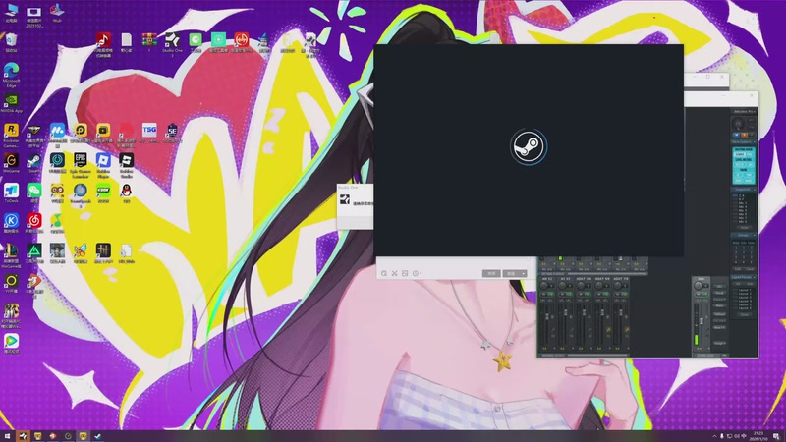
Task: Open the Rockstar Games launcher icon
Action: pyautogui.click(x=11, y=132)
